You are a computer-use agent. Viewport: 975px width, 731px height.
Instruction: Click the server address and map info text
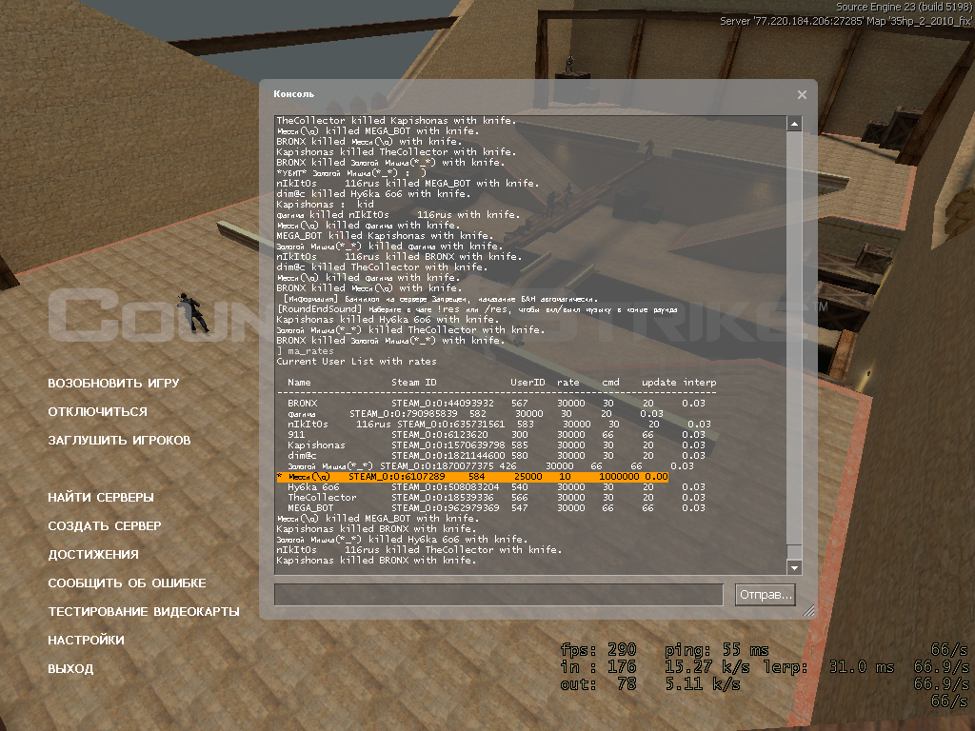pyautogui.click(x=846, y=21)
